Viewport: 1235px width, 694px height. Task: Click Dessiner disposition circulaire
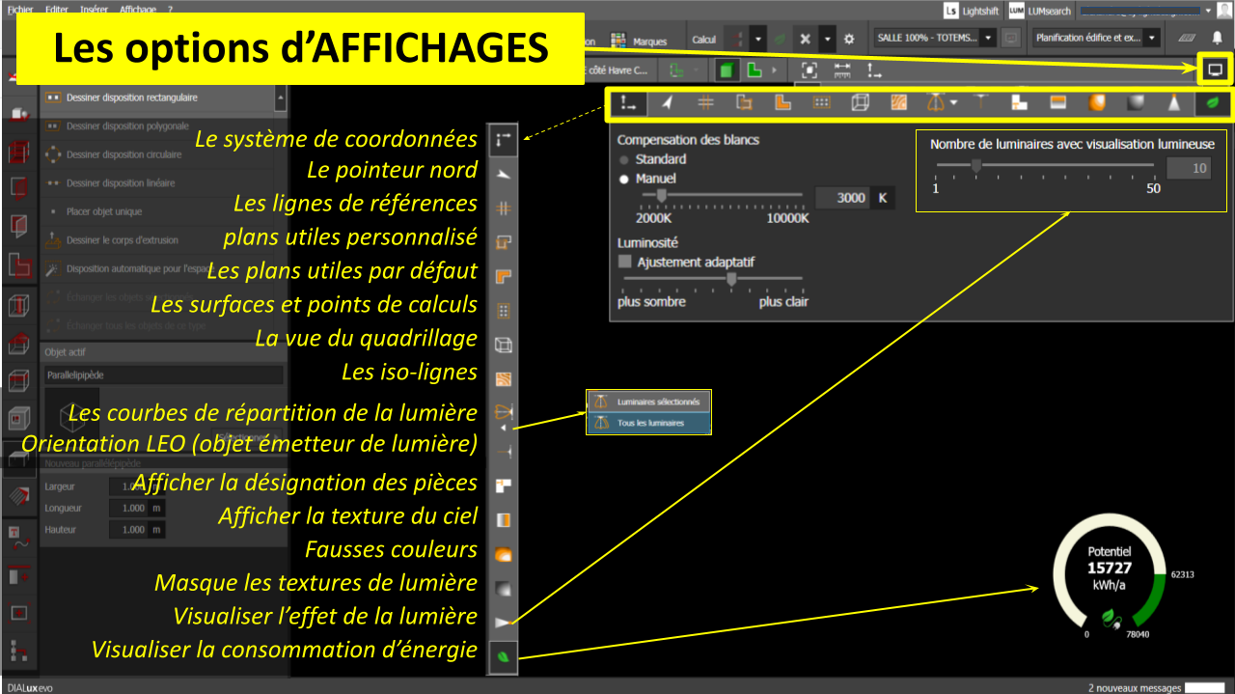click(159, 154)
